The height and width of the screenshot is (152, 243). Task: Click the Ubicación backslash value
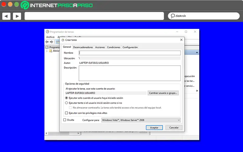click(x=79, y=58)
